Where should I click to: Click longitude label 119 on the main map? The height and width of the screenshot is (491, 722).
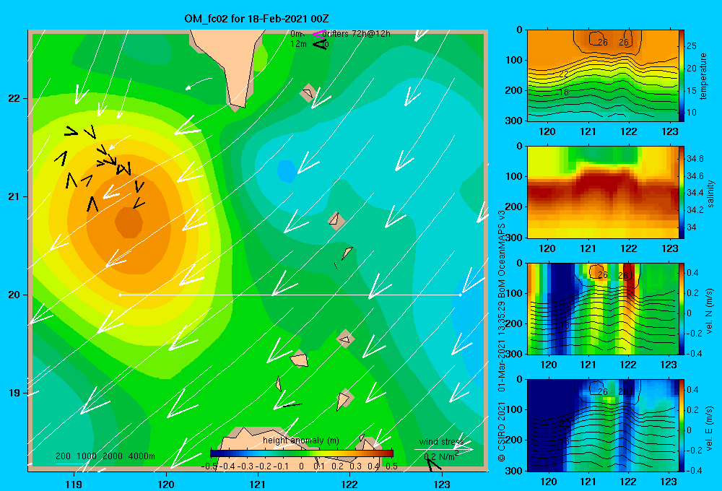(x=74, y=485)
